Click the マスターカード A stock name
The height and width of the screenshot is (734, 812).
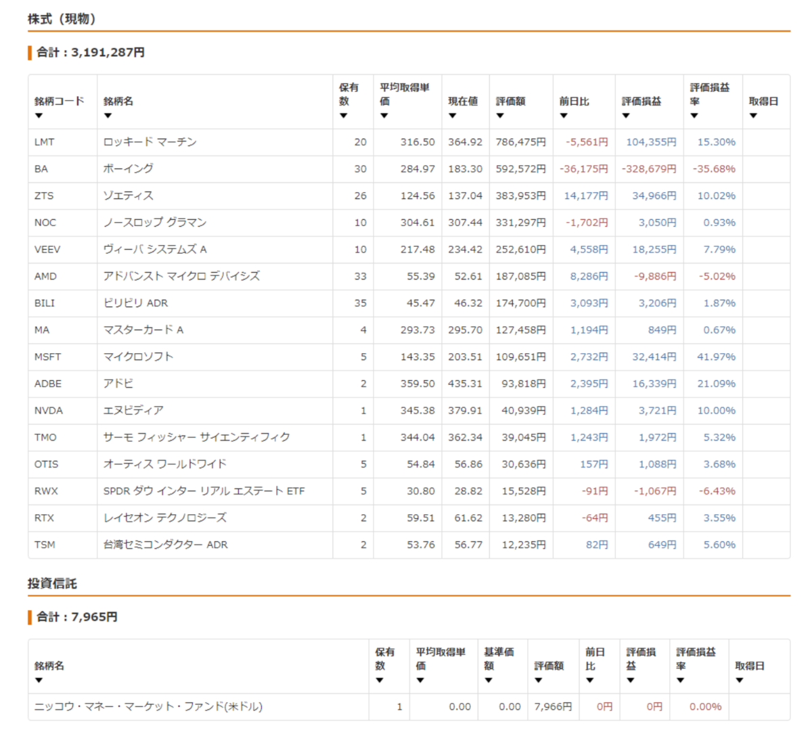click(x=143, y=330)
